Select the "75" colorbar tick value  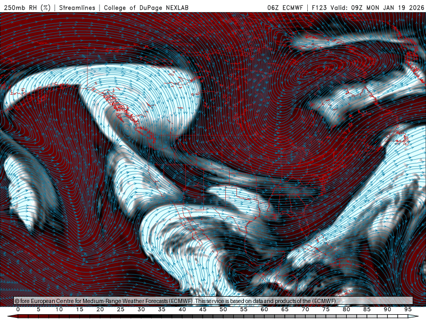326,309
